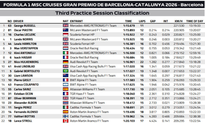
Task: Click George Russell's lap time 1:15.679
Action: click(x=129, y=26)
